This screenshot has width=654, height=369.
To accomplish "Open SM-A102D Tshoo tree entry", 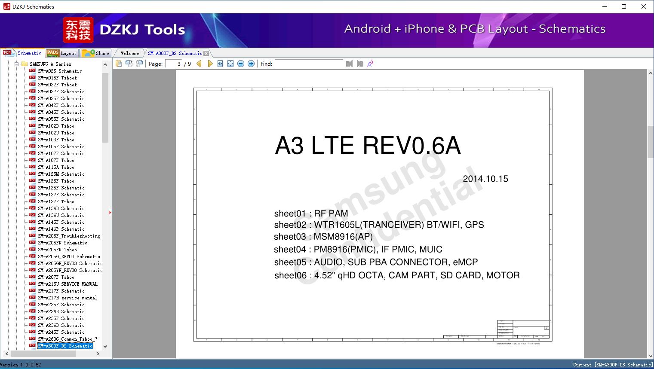I will tap(56, 126).
